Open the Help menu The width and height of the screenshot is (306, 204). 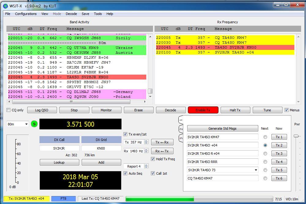110,14
